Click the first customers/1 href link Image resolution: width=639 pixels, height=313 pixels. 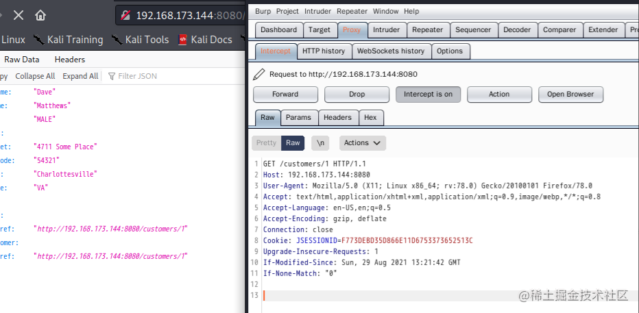111,229
